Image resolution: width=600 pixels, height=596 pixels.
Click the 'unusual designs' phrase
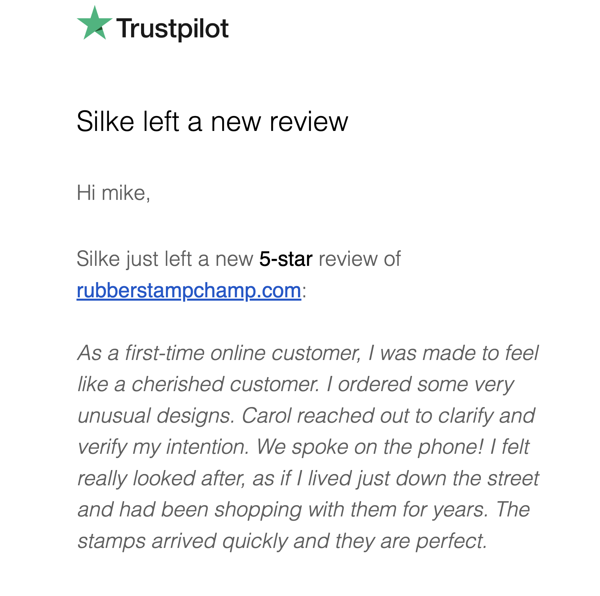click(156, 416)
